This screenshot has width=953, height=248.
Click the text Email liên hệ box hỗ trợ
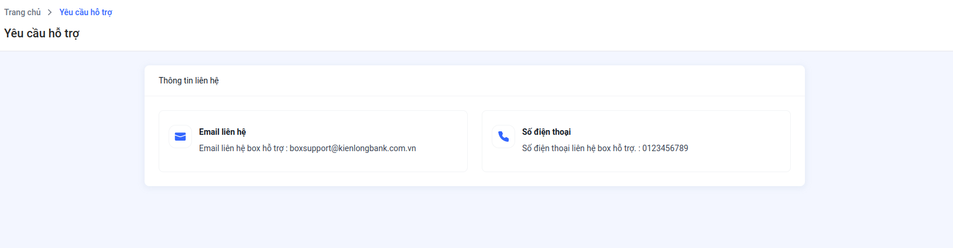pos(241,148)
